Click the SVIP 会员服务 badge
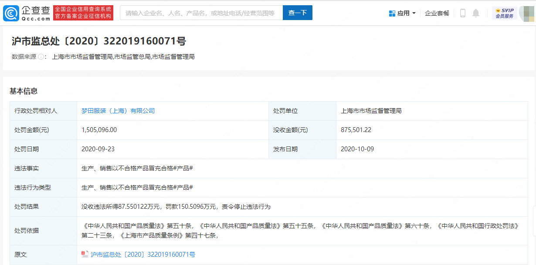This screenshot has width=536, height=265. (x=504, y=13)
